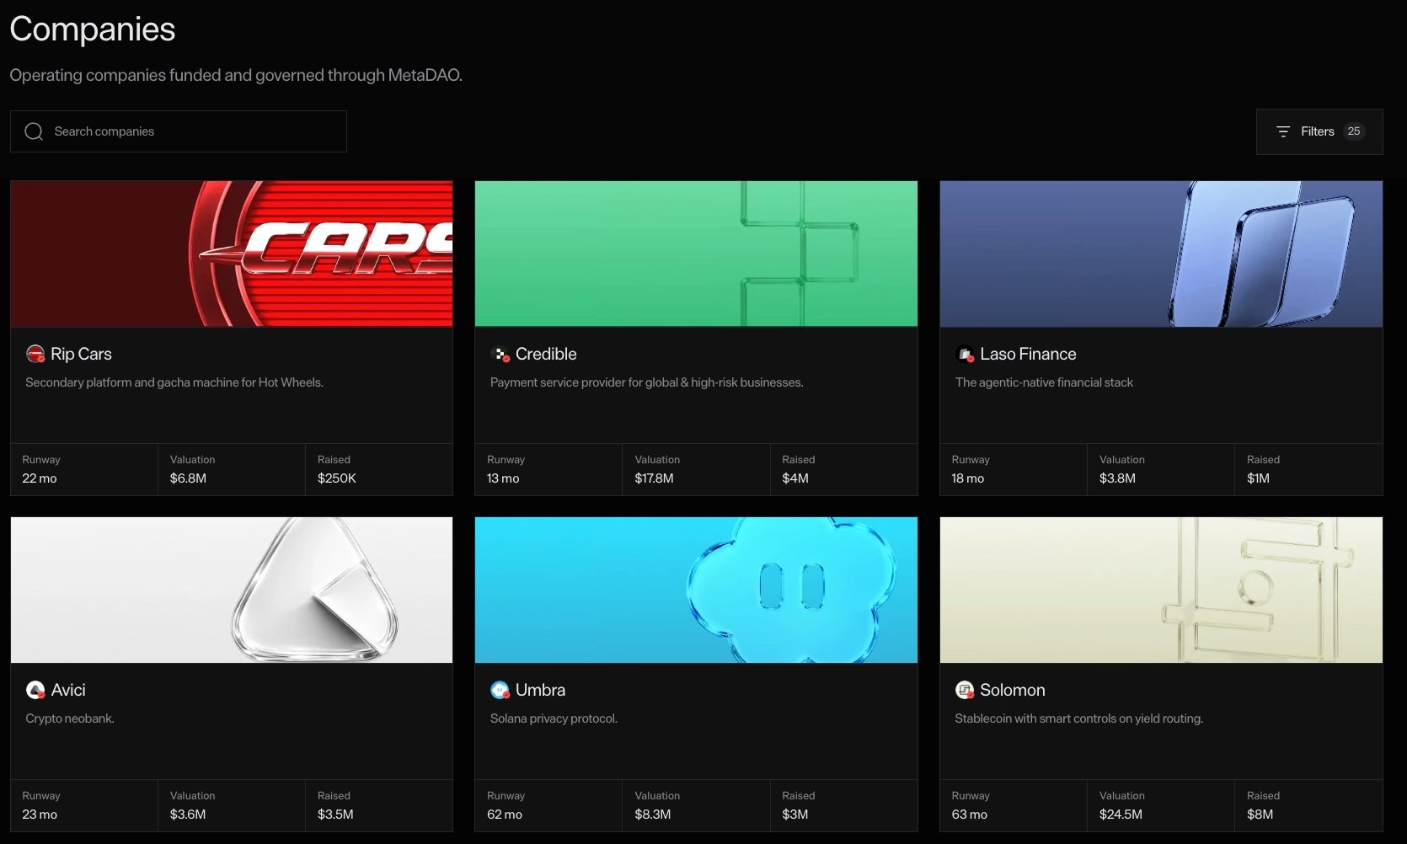1407x844 pixels.
Task: Open the Solomon company title
Action: [1012, 690]
